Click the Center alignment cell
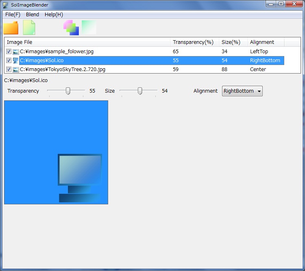The height and width of the screenshot is (271, 305). tap(258, 69)
